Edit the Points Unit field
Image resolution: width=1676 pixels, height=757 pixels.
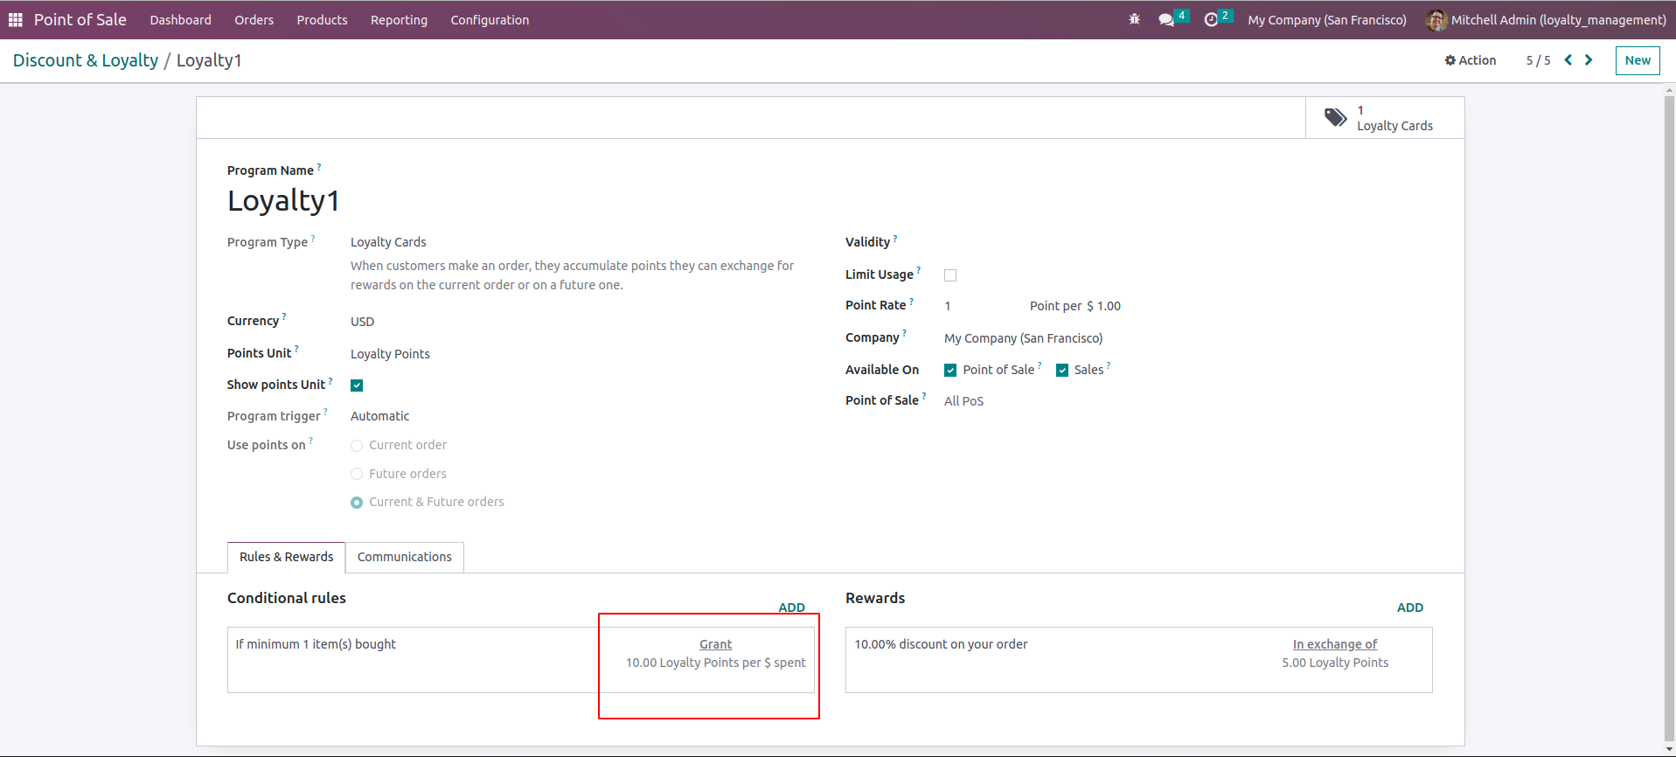(390, 354)
